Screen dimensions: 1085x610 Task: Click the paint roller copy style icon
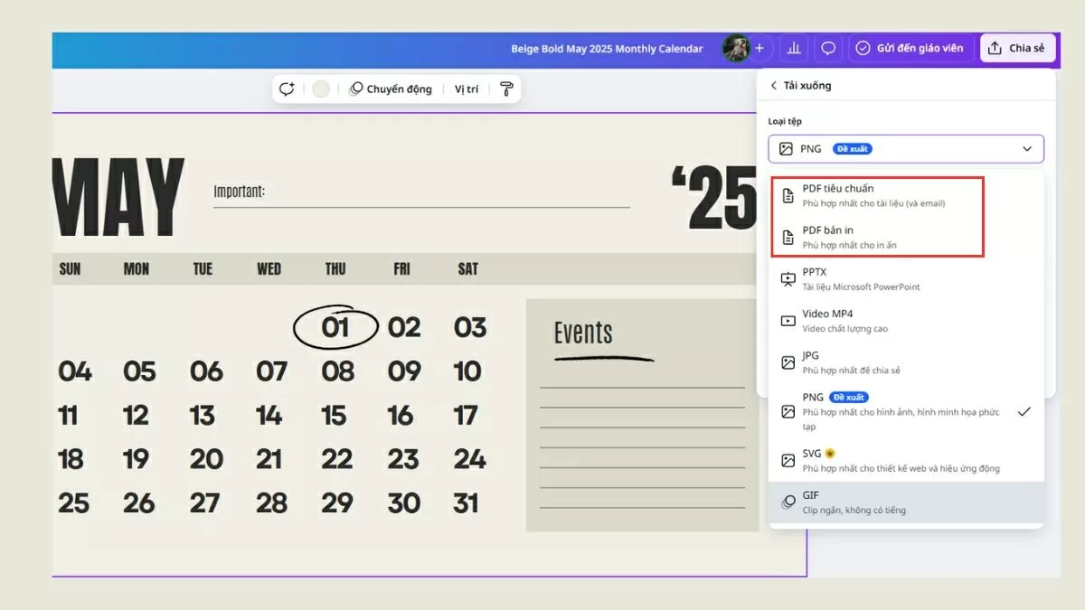pos(506,89)
